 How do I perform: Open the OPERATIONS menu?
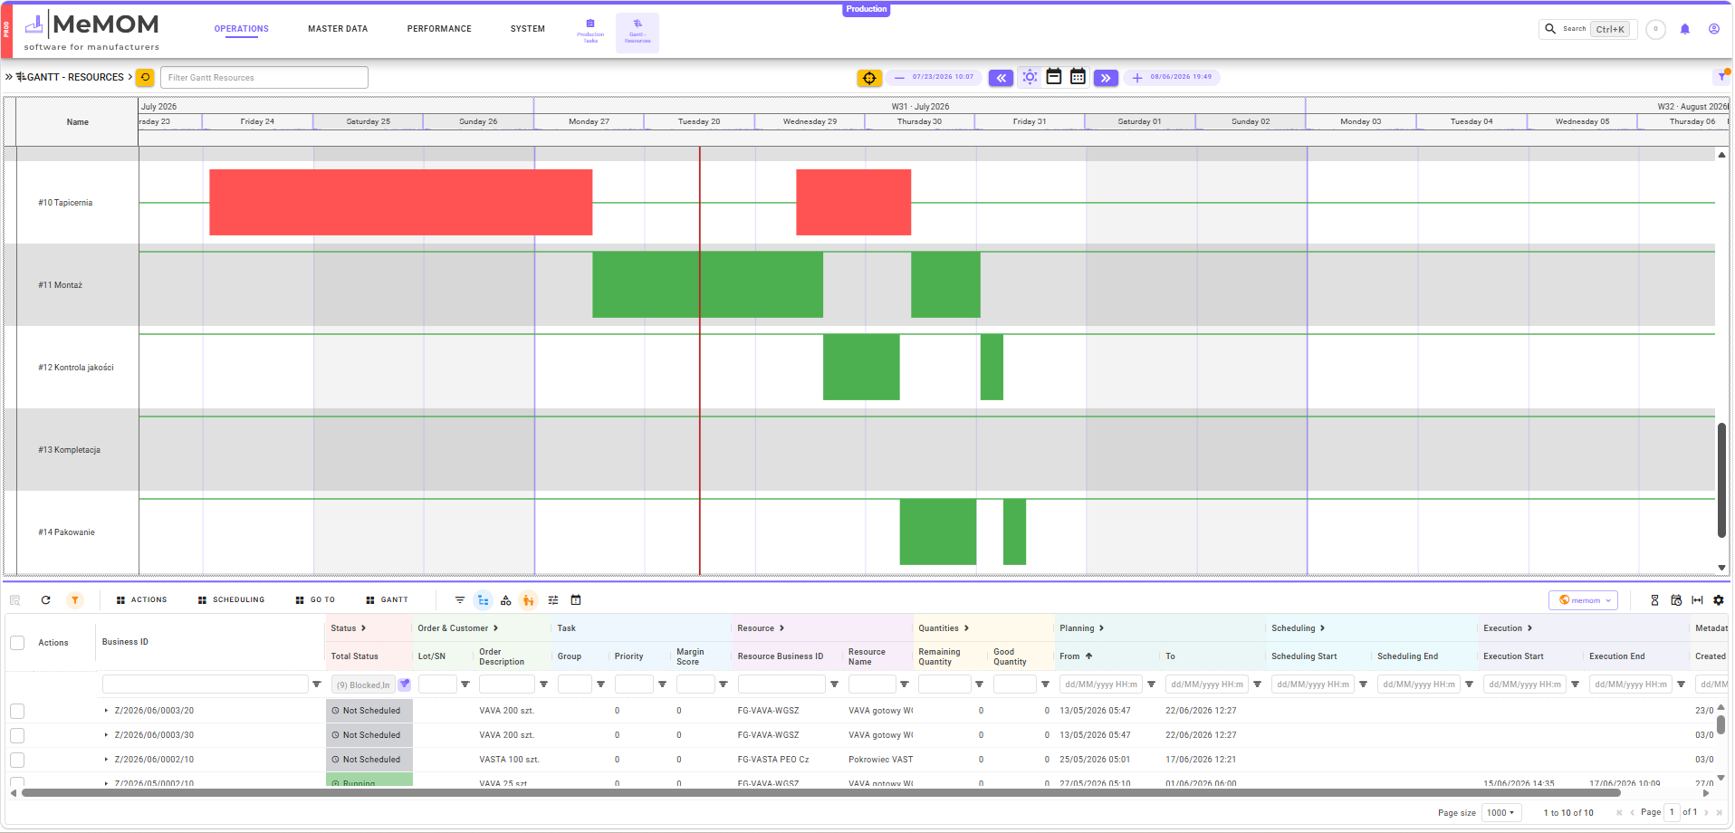[x=242, y=29]
